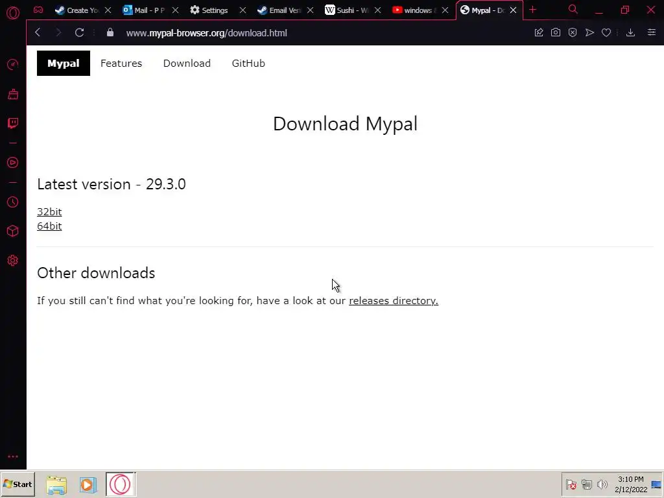
Task: Open Settings gear in sidebar
Action: [x=13, y=260]
